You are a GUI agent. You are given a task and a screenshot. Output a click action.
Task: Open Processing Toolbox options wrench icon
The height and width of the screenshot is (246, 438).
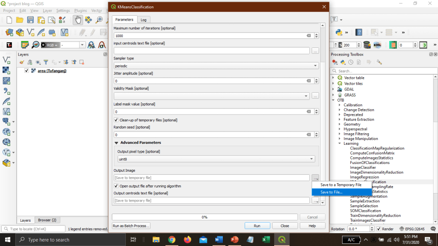379,62
